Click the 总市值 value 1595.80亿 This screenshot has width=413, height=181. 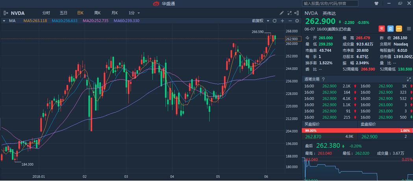(x=403, y=57)
